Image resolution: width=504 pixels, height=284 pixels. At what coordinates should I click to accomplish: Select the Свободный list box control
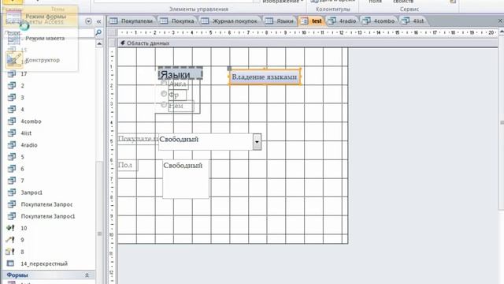tap(186, 179)
